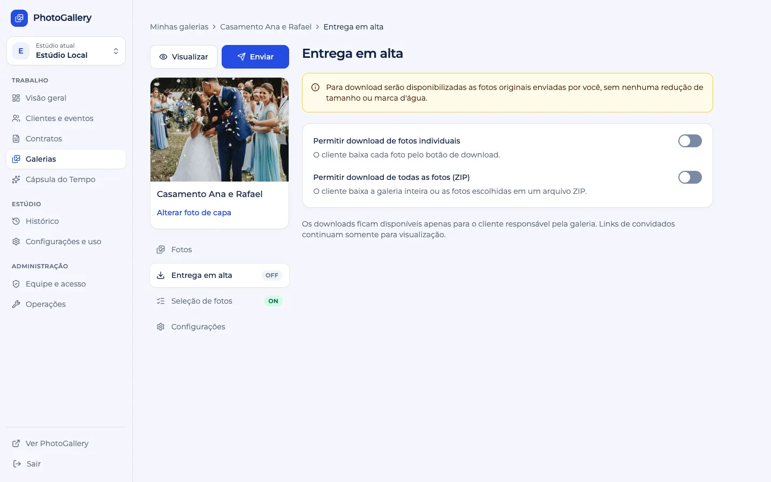Click the info icon in yellow notice
771x482 pixels.
click(x=315, y=87)
